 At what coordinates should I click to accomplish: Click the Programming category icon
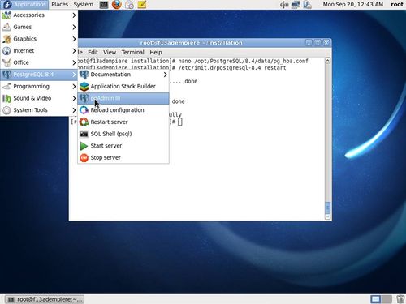tap(6, 87)
